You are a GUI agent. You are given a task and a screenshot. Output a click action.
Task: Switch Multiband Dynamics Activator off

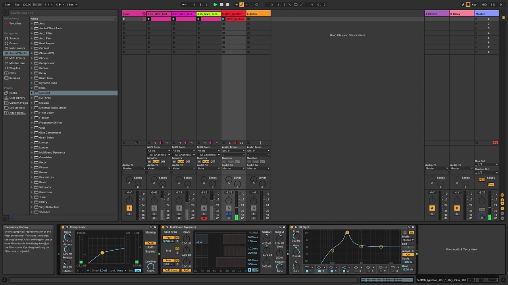click(x=163, y=227)
